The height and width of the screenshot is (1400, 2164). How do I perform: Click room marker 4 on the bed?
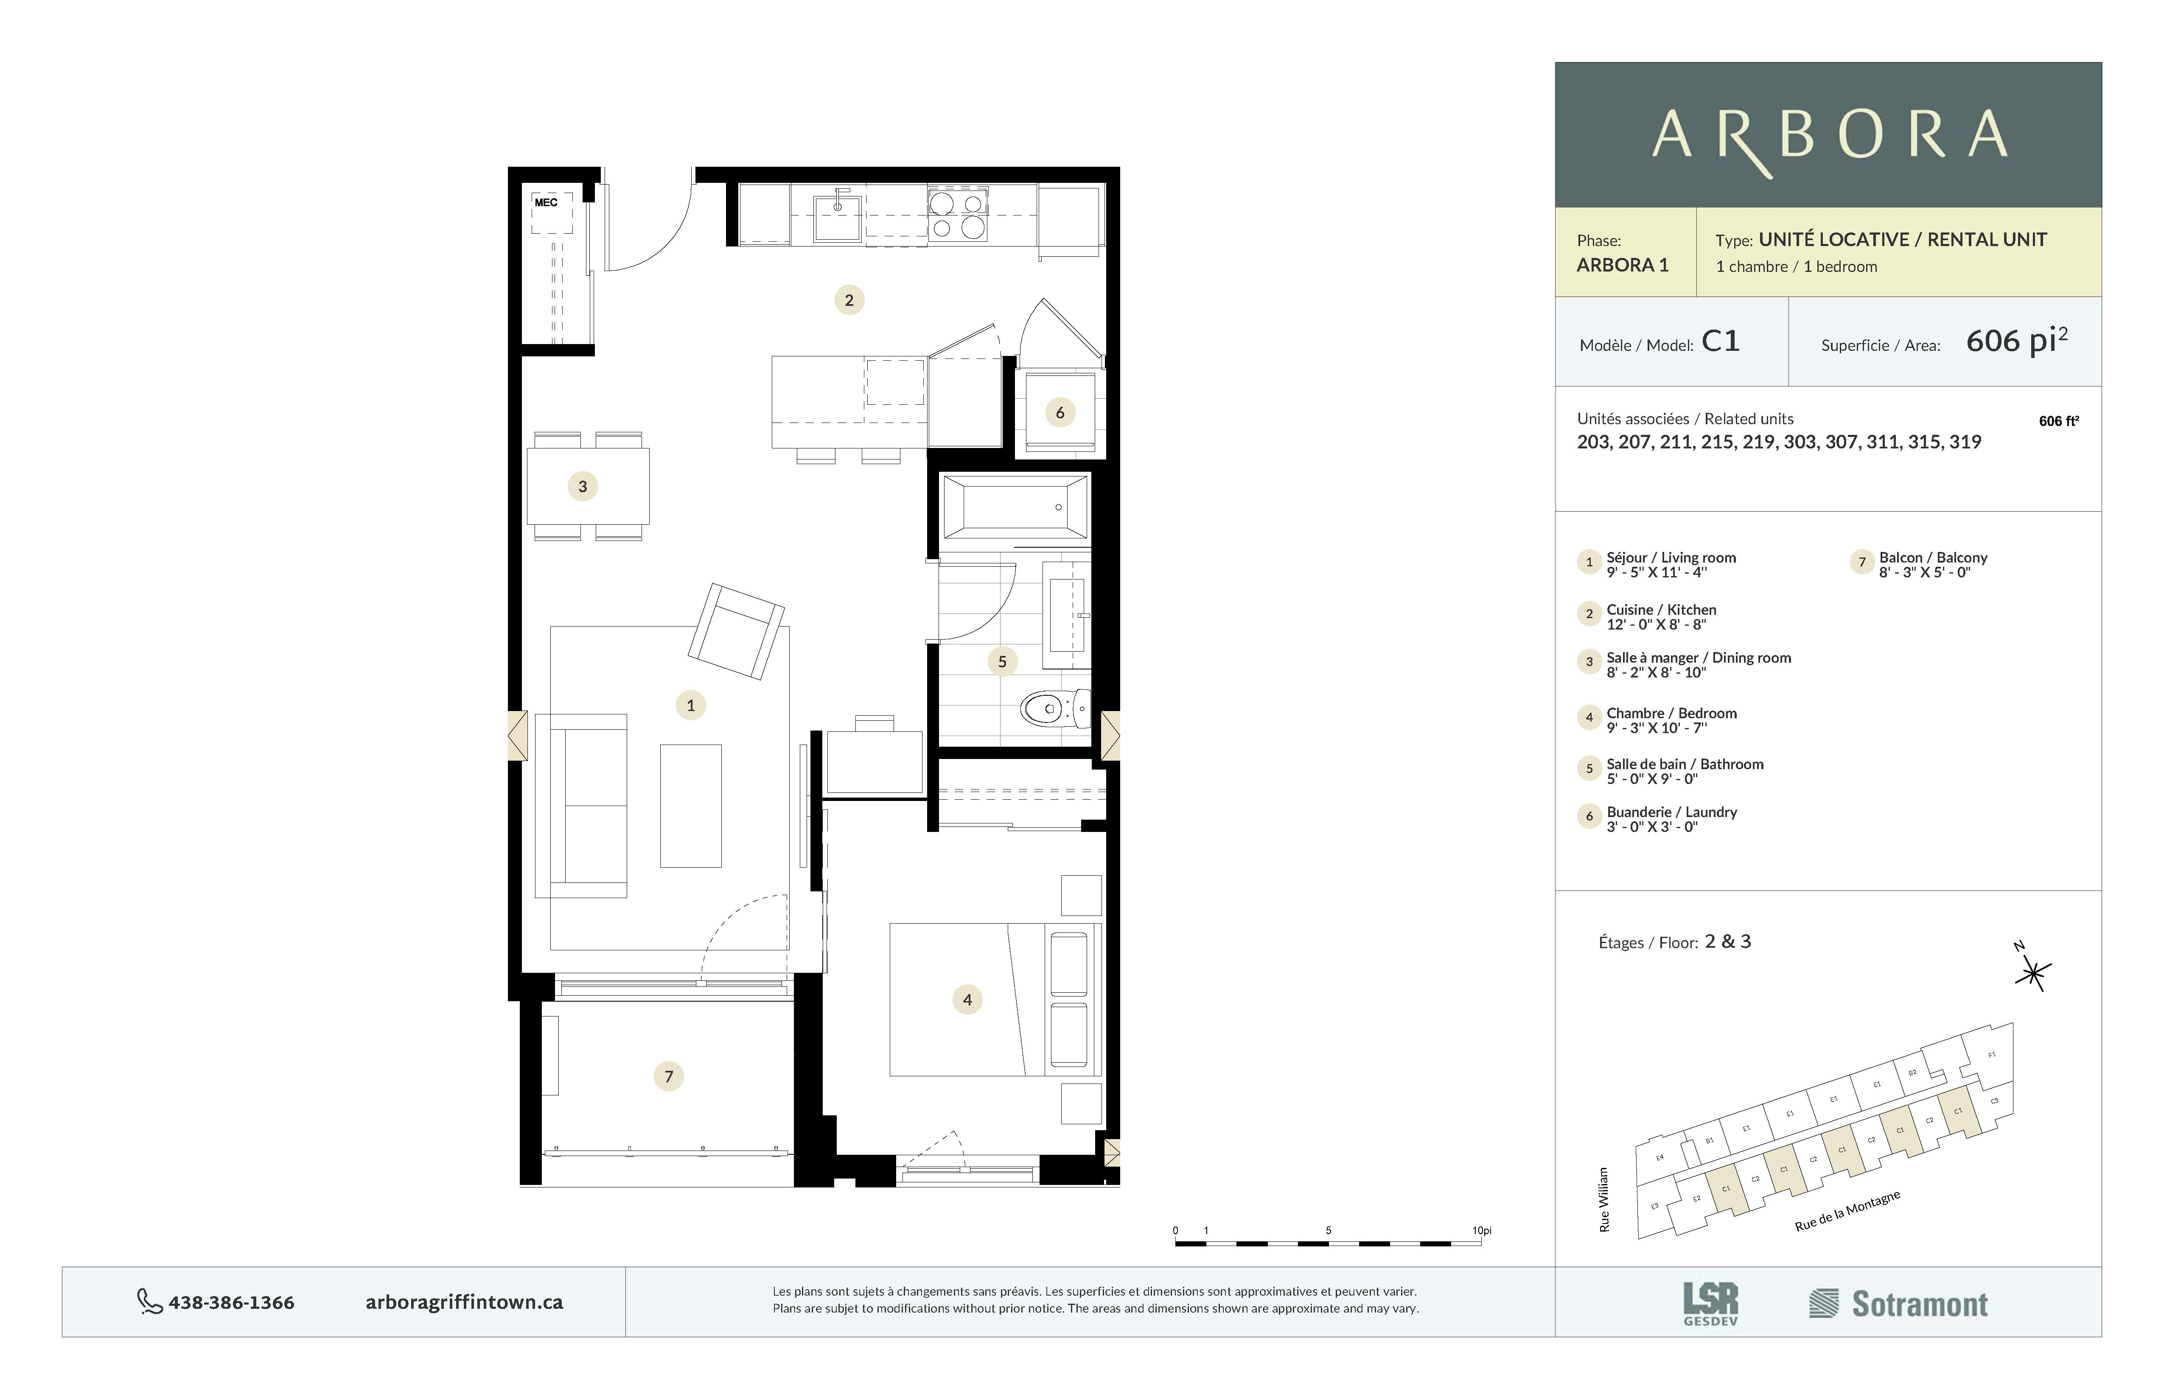[967, 1000]
